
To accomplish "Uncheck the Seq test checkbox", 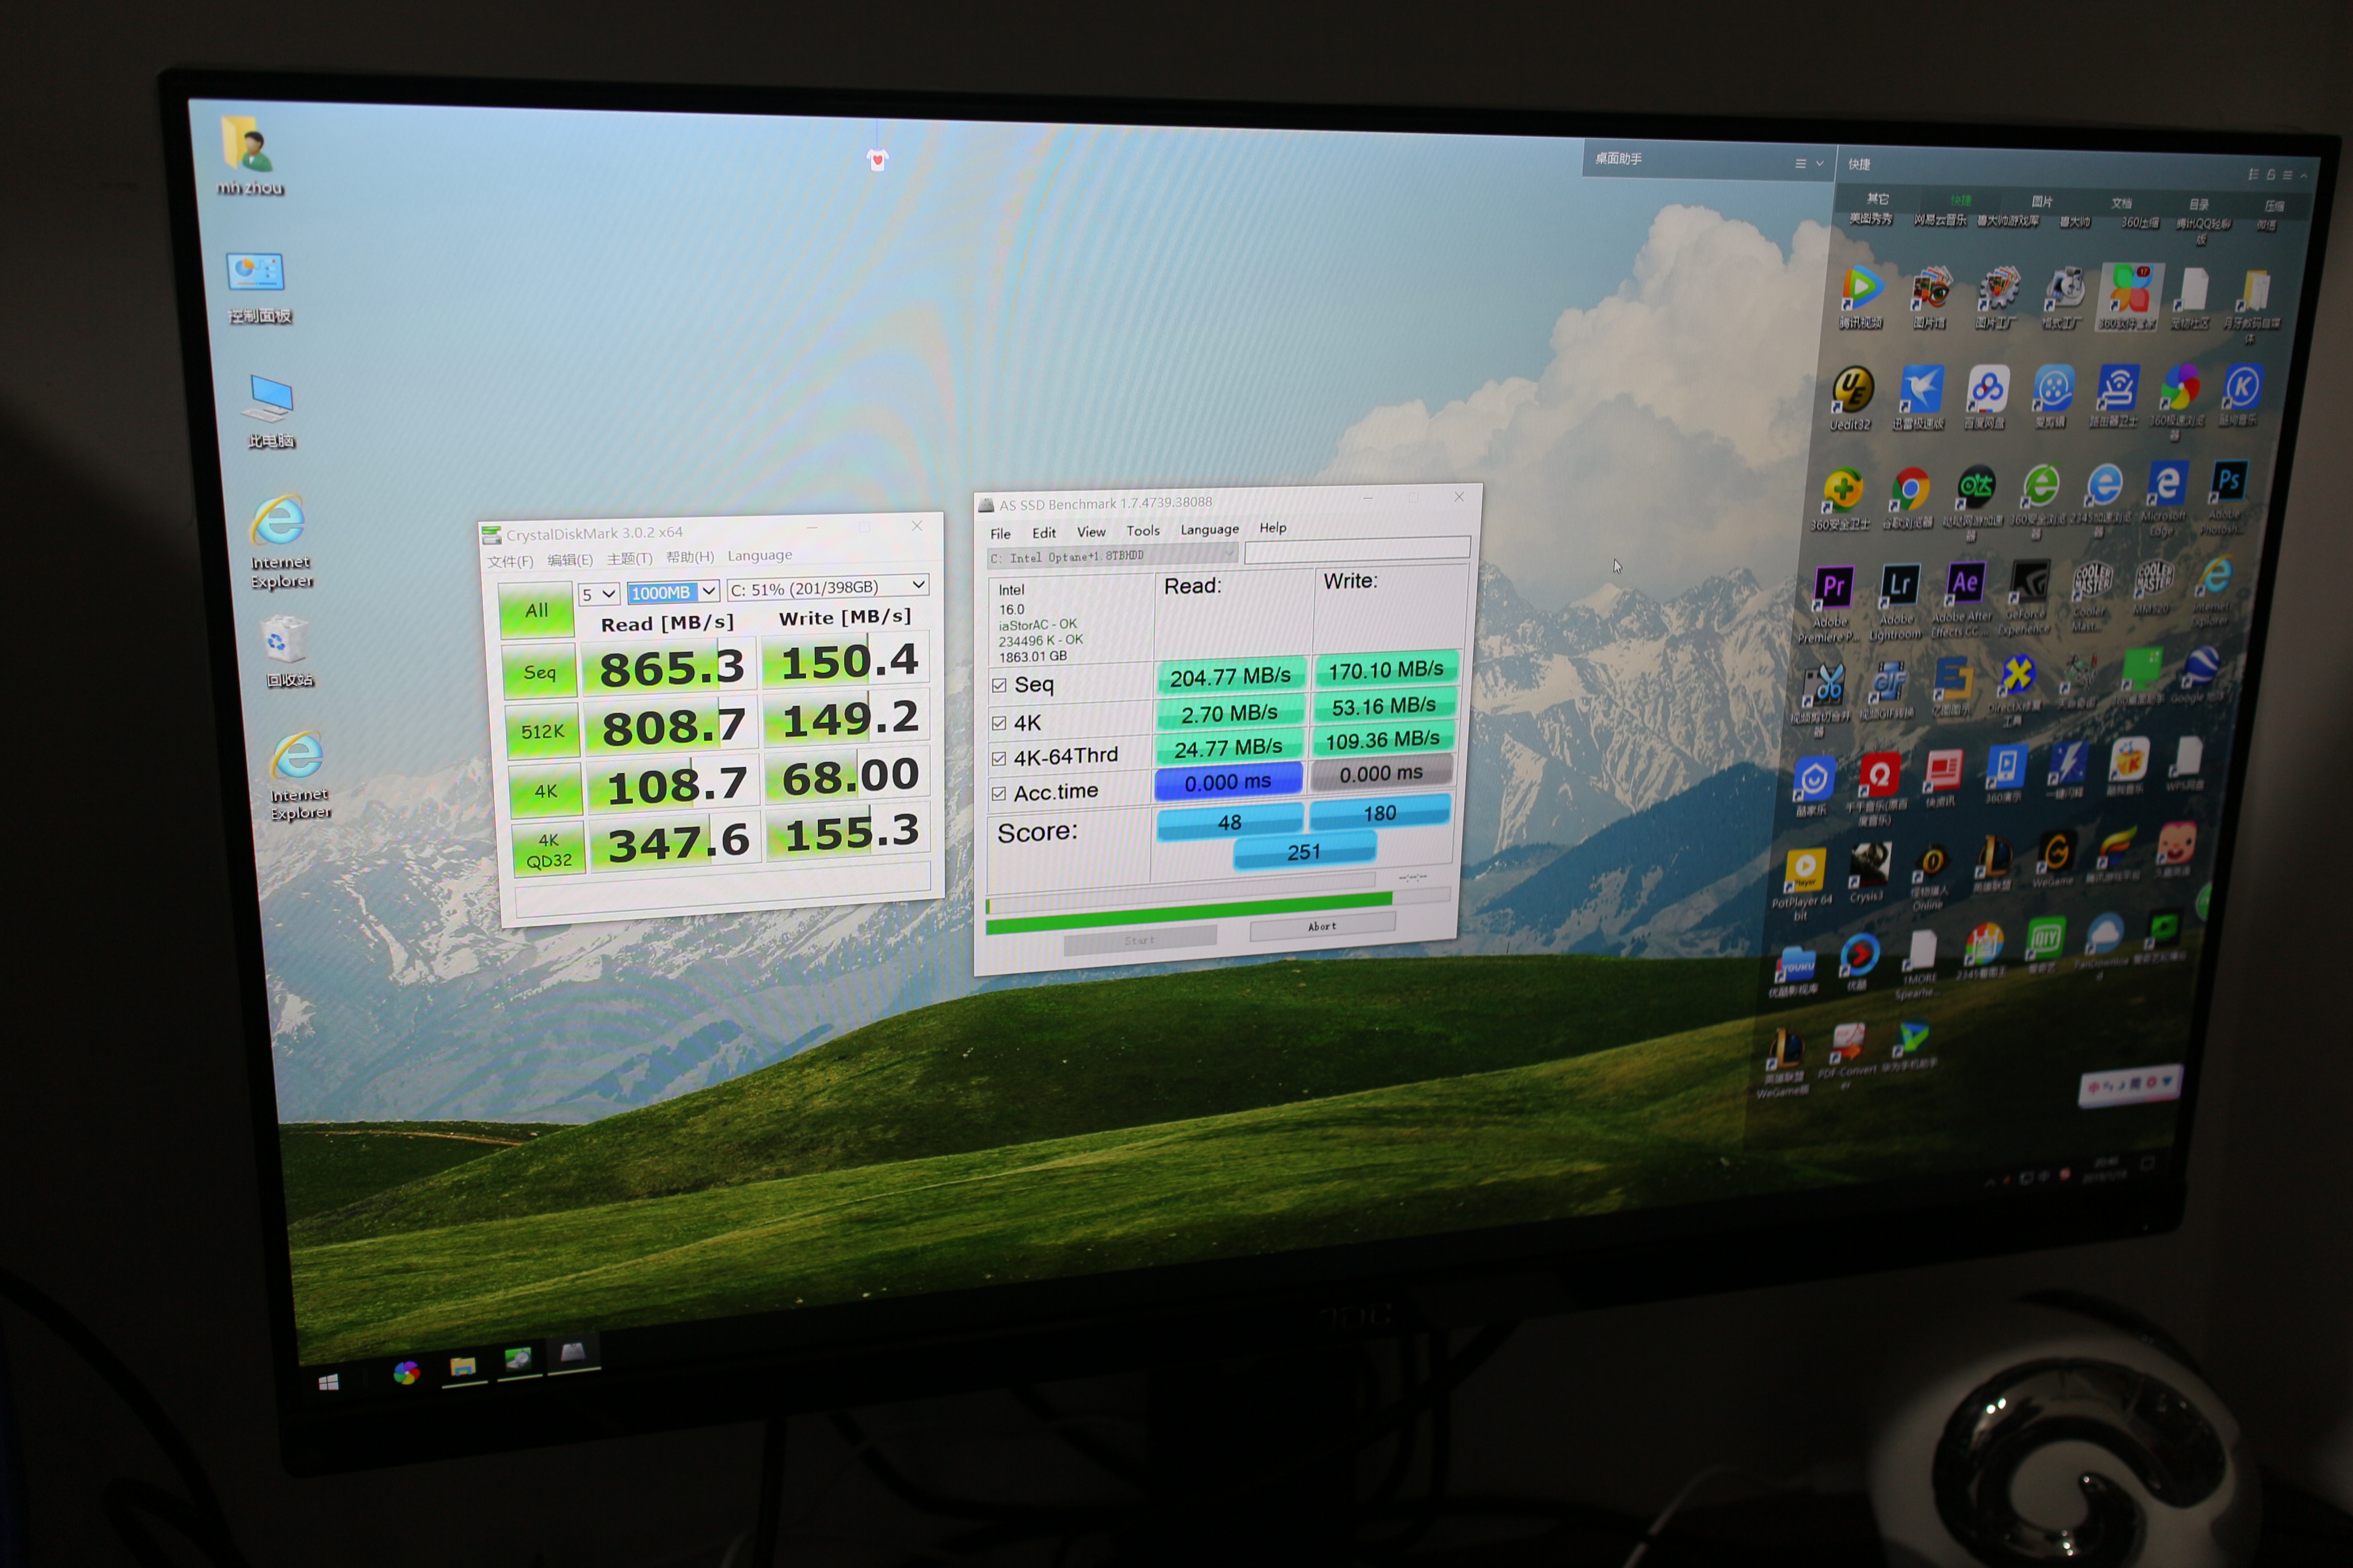I will [999, 686].
